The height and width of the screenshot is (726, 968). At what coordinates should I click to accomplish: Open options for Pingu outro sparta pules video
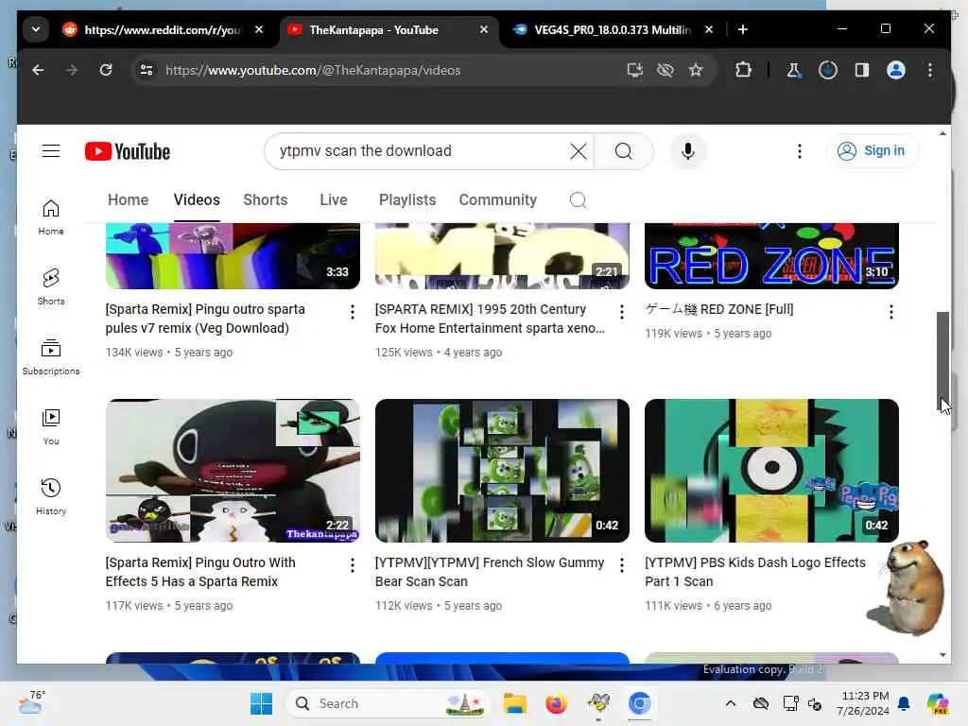coord(352,312)
